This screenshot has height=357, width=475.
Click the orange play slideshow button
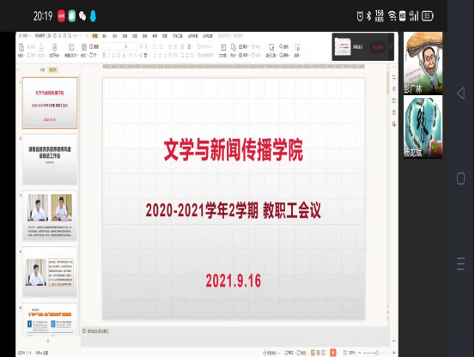[x=333, y=353]
